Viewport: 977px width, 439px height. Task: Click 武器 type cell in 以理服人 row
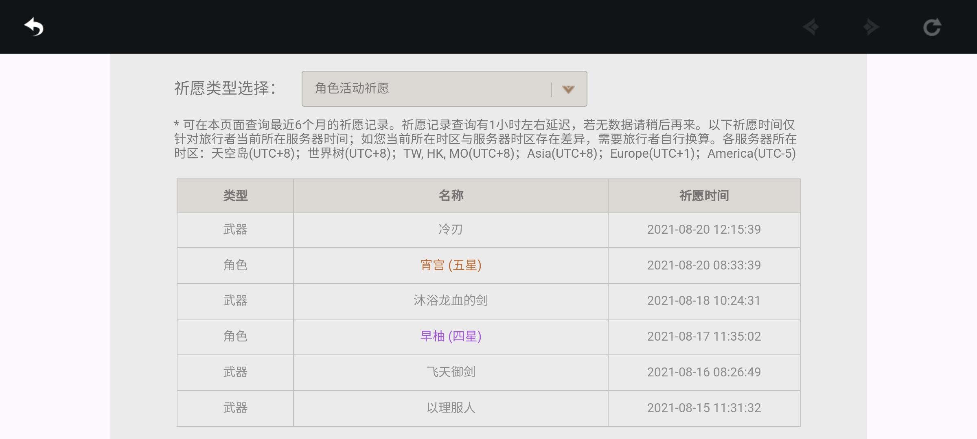coord(235,408)
